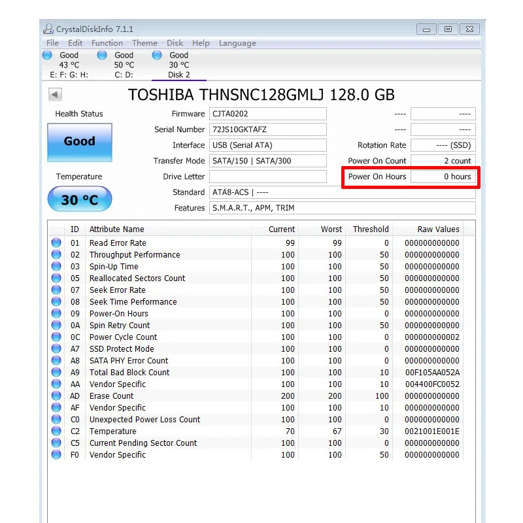Click the Raw Values column header

[438, 229]
